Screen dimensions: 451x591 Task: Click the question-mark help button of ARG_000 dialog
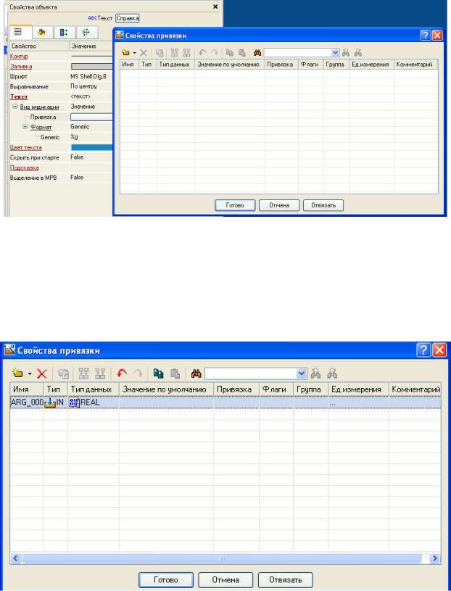pyautogui.click(x=423, y=350)
